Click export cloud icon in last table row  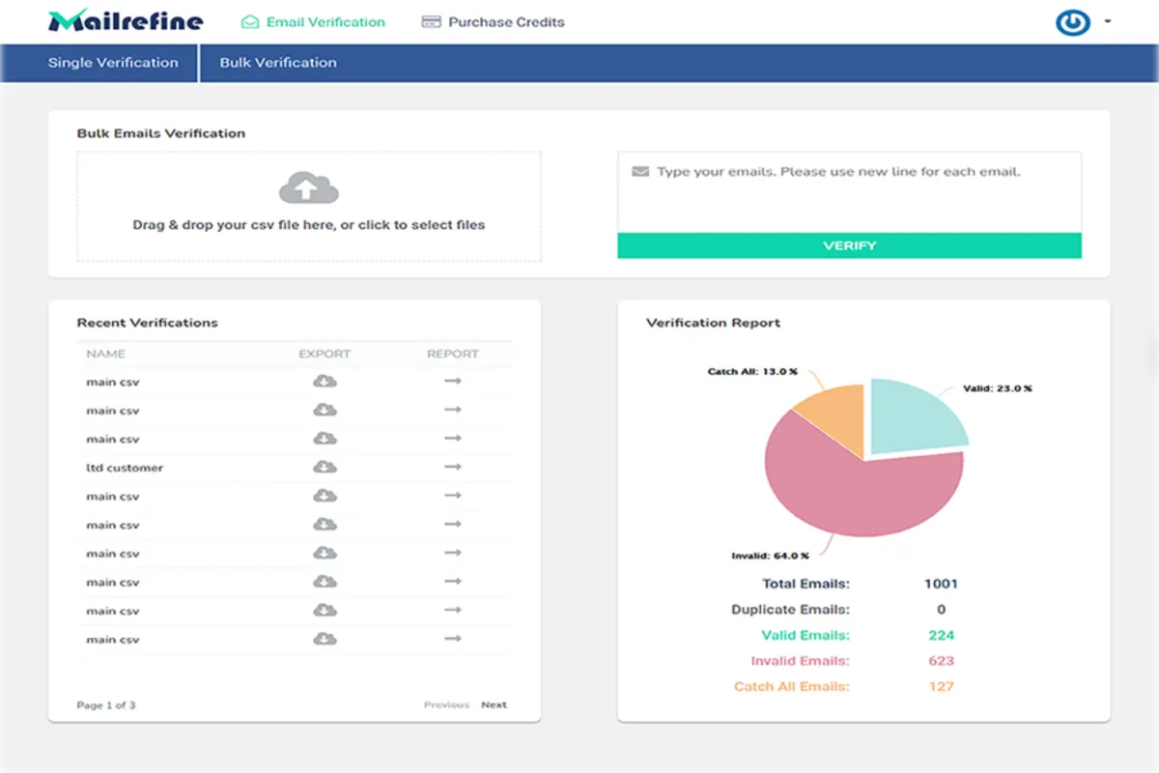[x=325, y=640]
